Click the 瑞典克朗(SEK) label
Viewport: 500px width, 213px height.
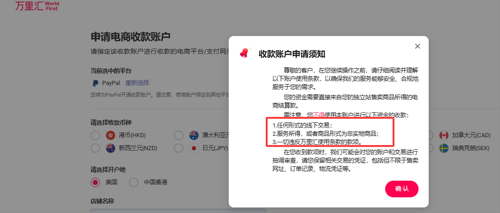pos(471,148)
